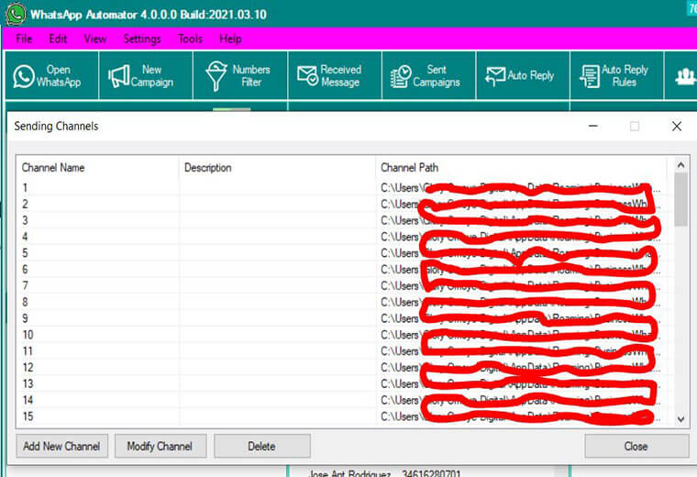
Task: Open the Edit menu
Action: pos(58,39)
